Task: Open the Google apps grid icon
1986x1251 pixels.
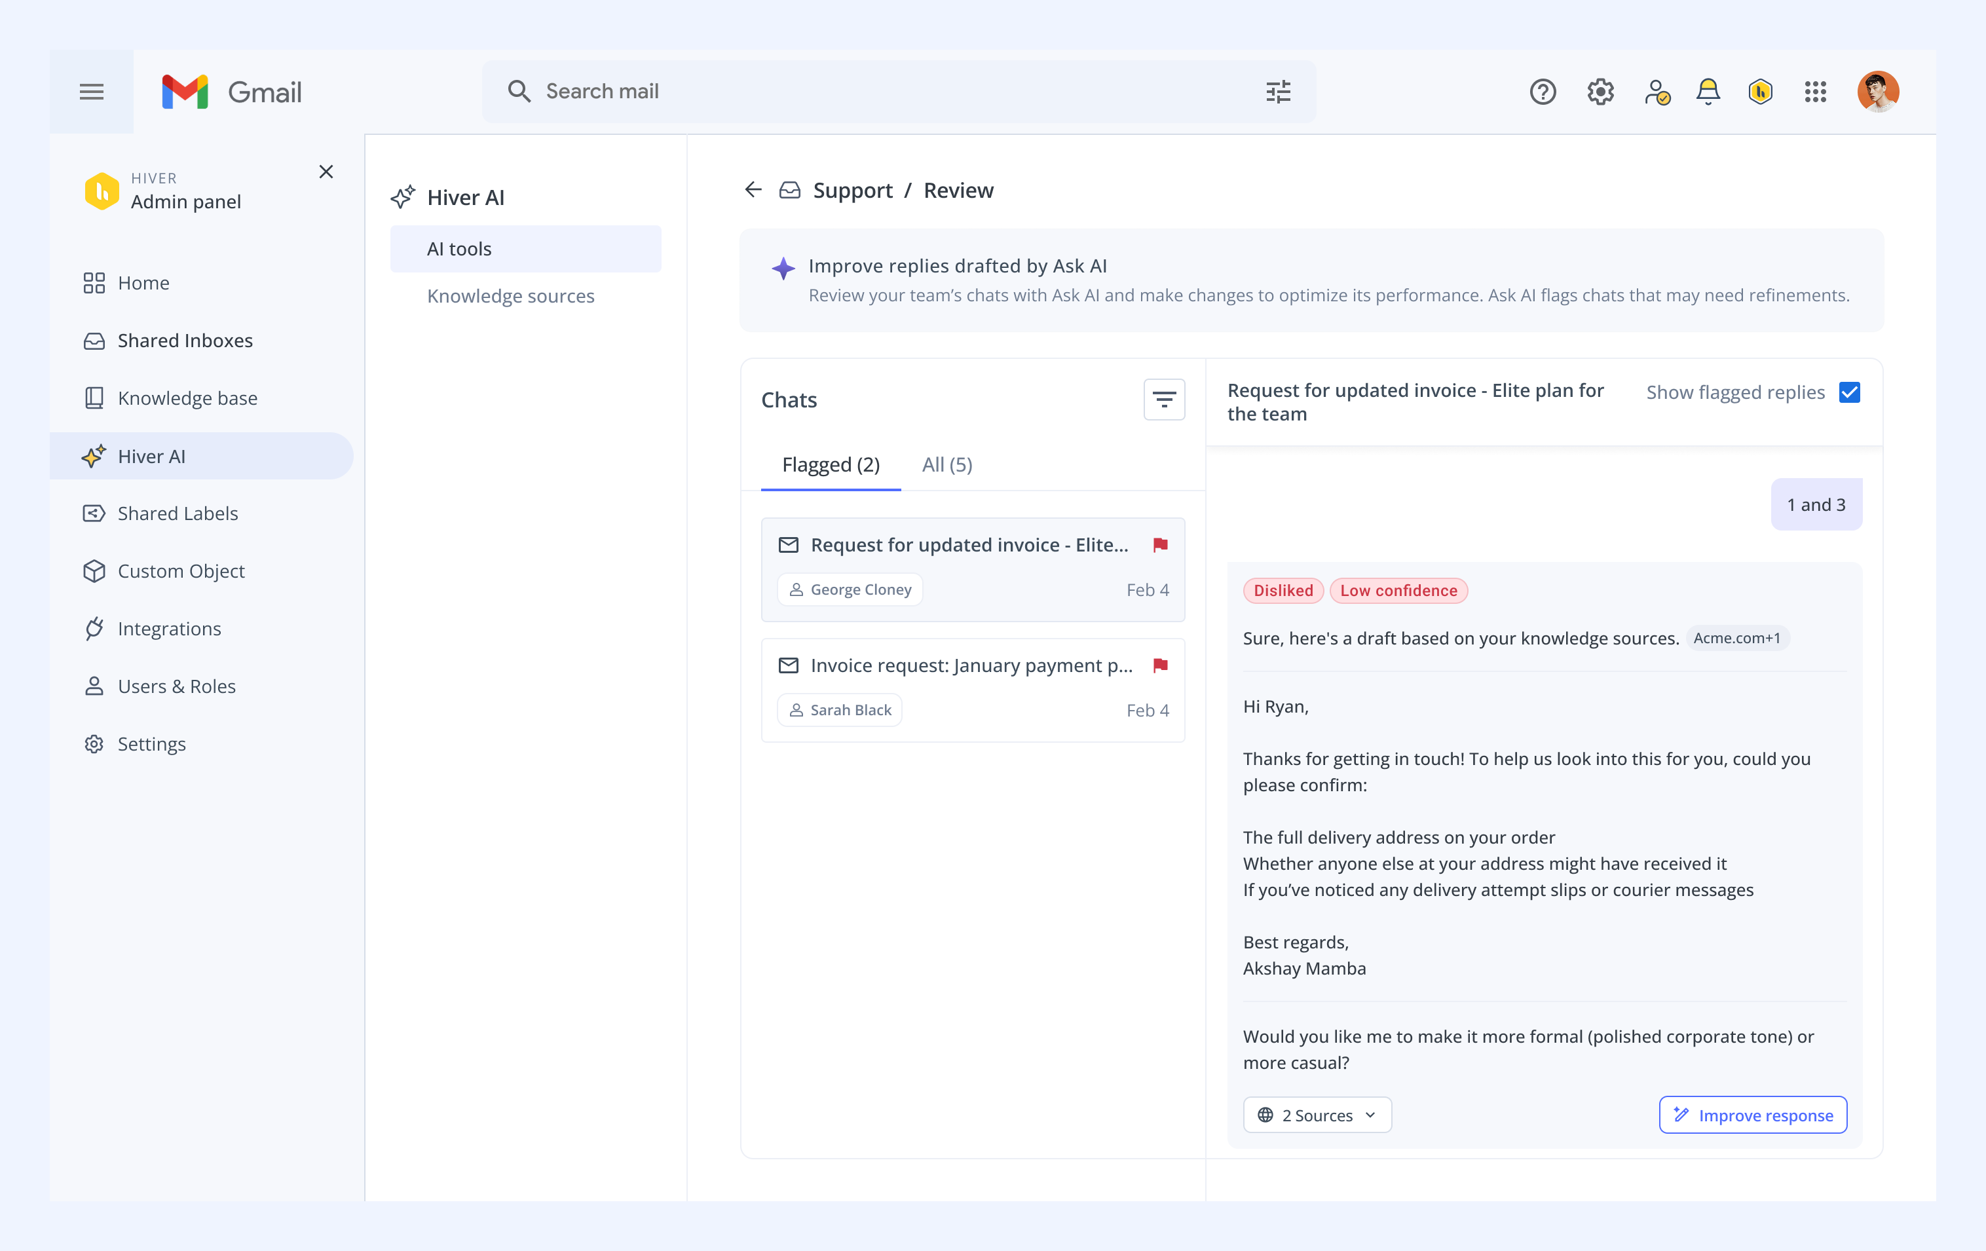Action: tap(1815, 92)
